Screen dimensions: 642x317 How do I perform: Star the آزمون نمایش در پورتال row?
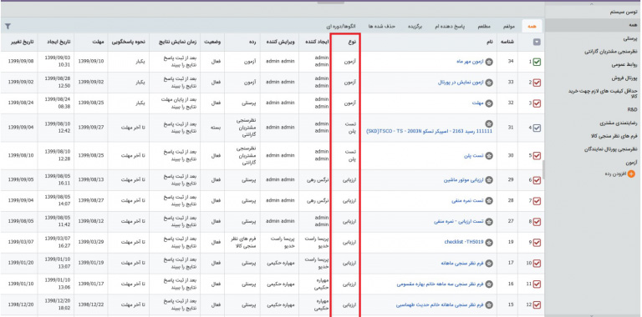[x=489, y=83]
